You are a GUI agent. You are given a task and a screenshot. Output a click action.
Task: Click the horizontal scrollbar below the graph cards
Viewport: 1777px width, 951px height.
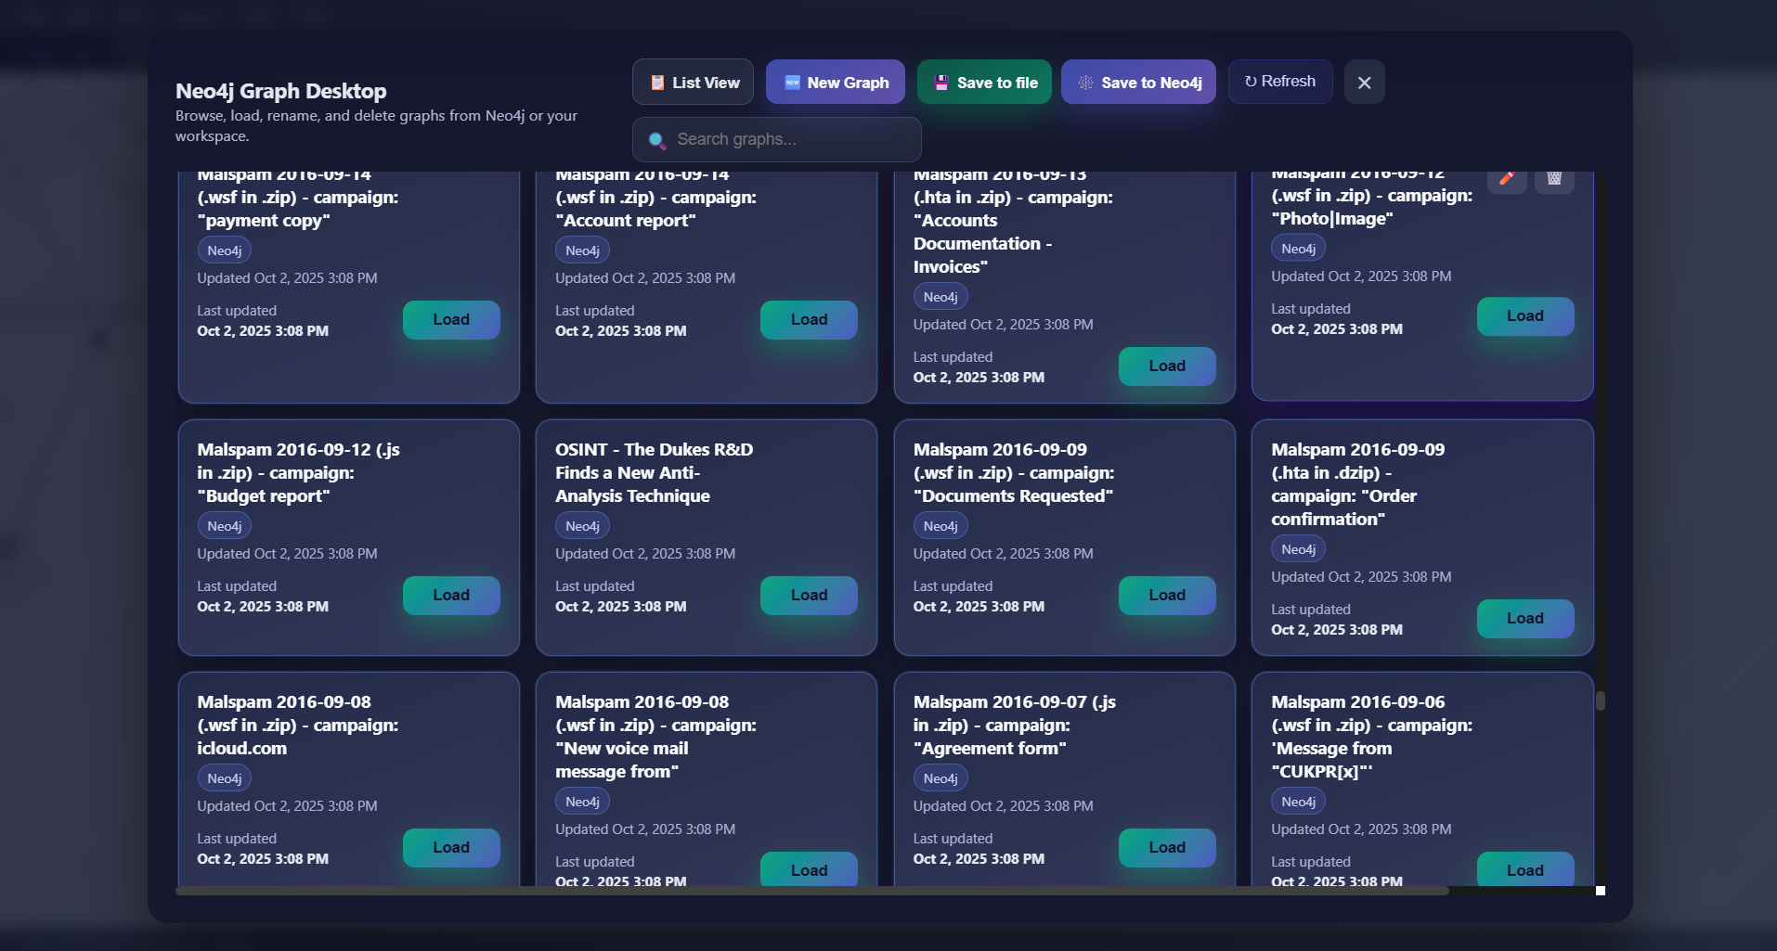pyautogui.click(x=812, y=891)
